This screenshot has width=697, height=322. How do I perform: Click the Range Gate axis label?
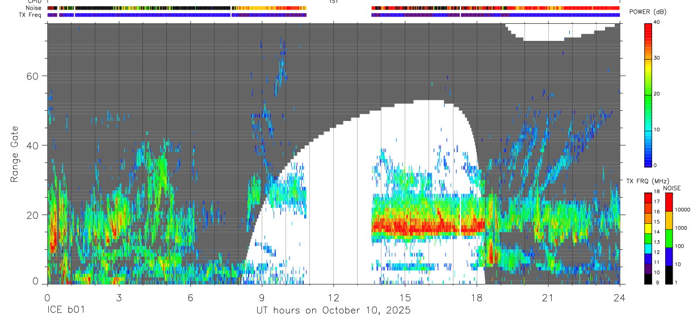click(x=15, y=154)
